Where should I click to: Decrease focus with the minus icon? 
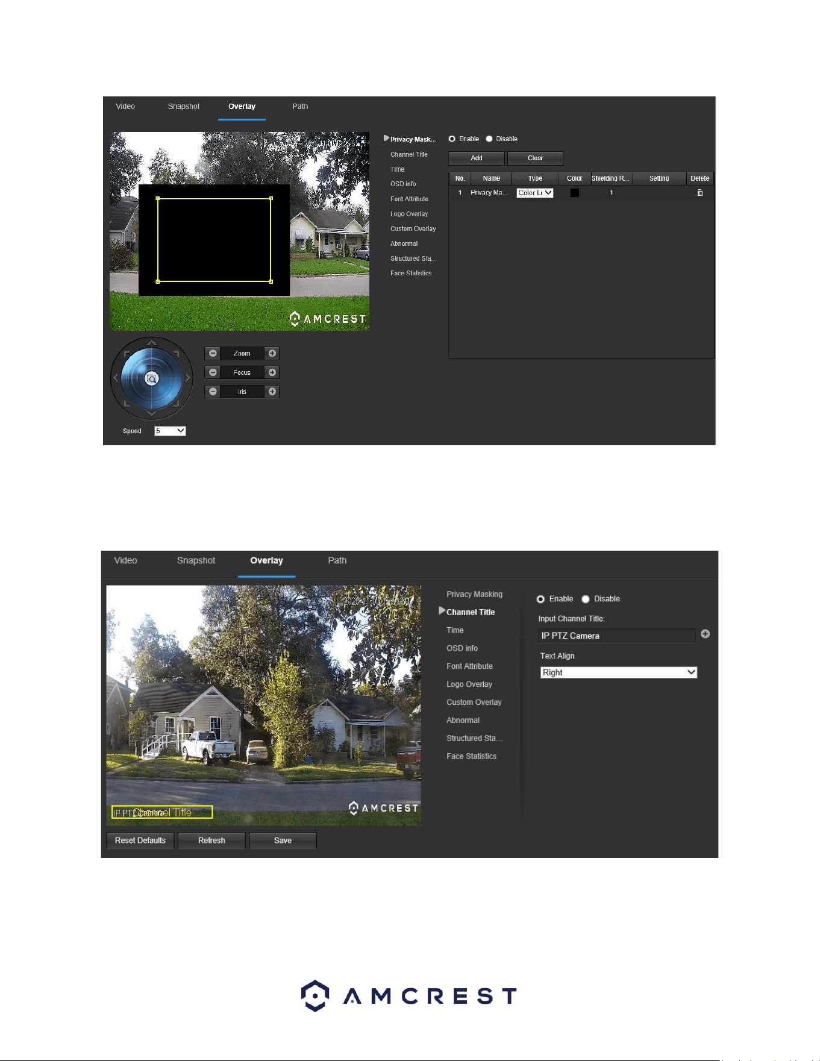pyautogui.click(x=213, y=372)
